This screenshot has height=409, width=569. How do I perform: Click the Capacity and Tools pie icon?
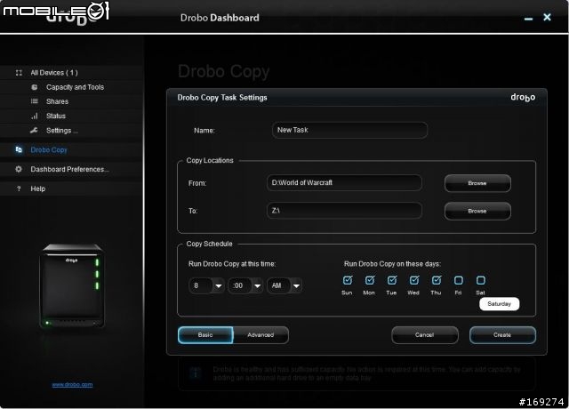point(35,87)
